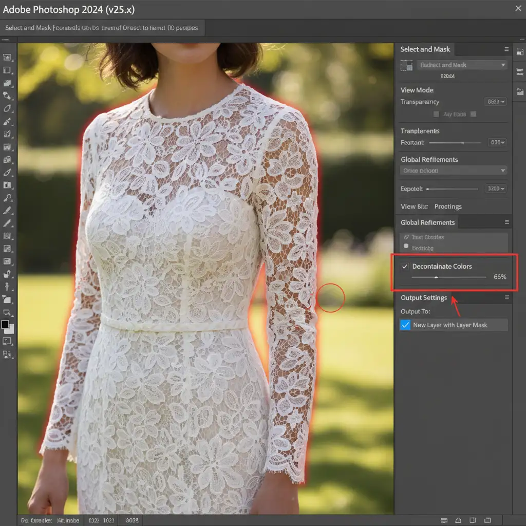Click the selection preview icon under Select and Mask
The height and width of the screenshot is (526, 526).
coord(406,65)
